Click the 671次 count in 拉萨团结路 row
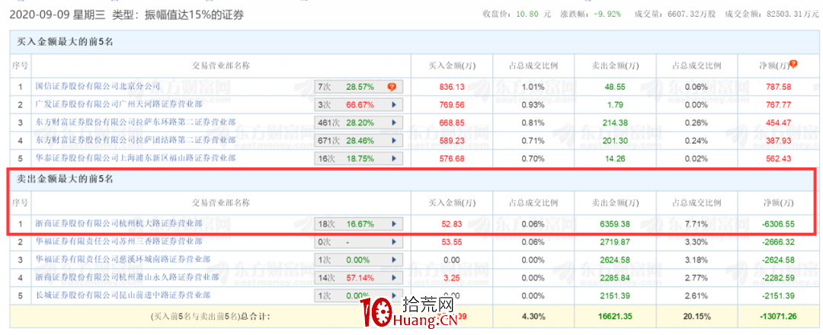The image size is (823, 335). [328, 141]
